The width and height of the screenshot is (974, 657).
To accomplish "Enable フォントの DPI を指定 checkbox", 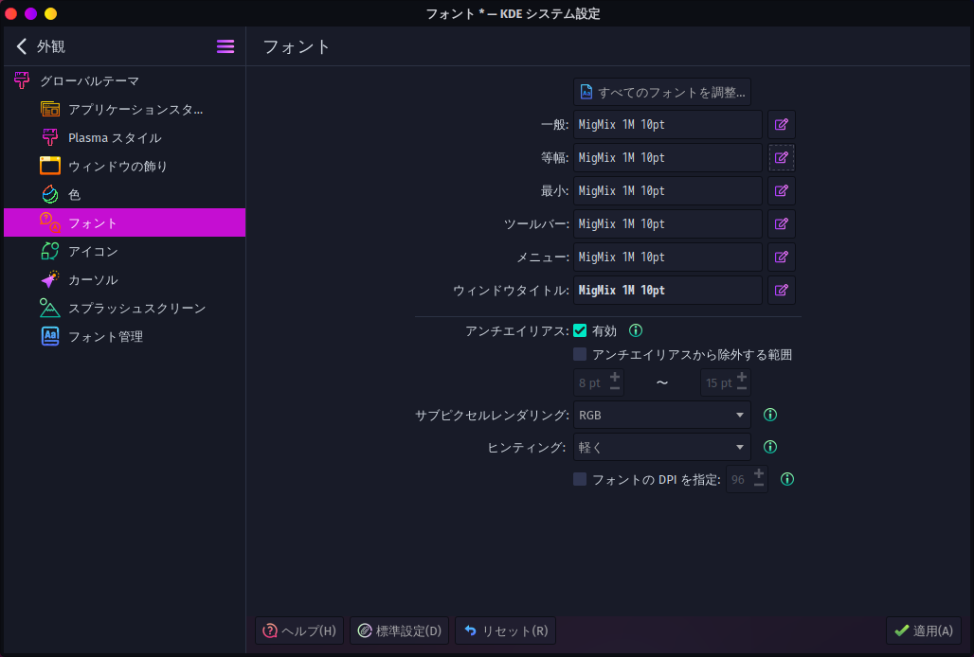I will pyautogui.click(x=580, y=479).
